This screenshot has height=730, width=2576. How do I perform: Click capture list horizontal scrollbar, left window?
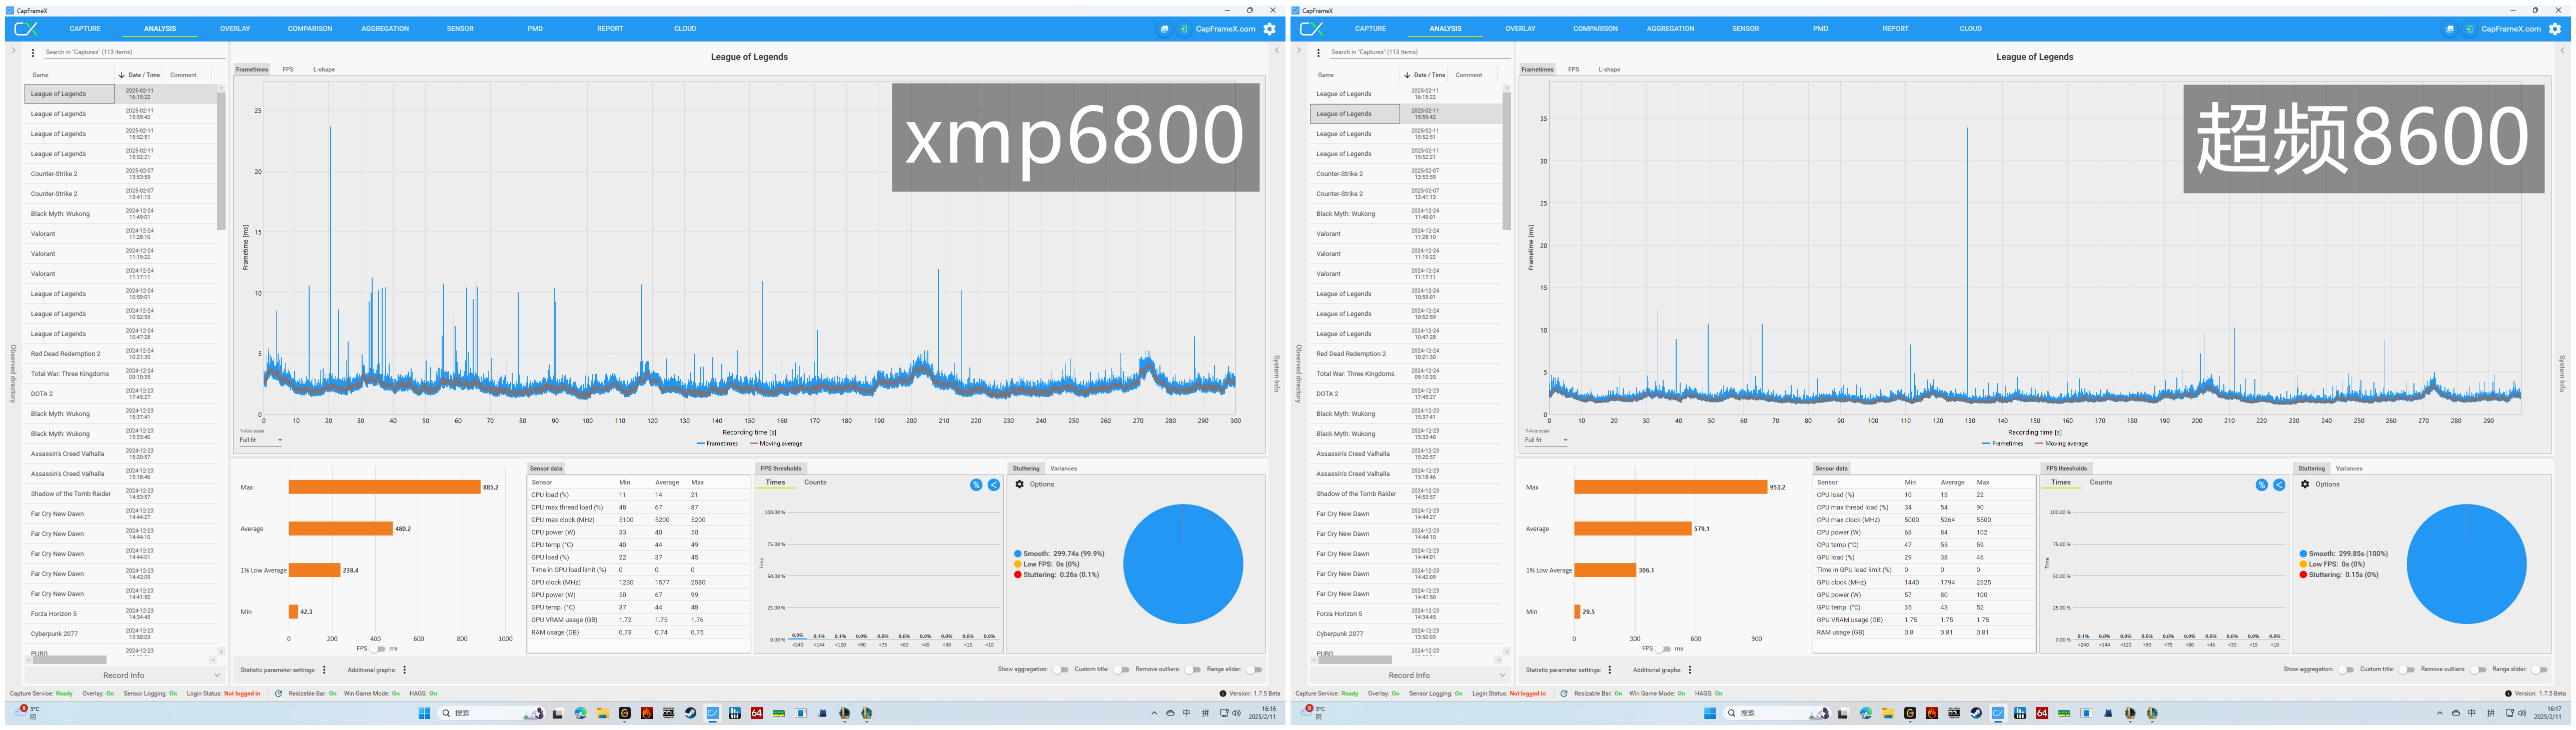point(70,660)
